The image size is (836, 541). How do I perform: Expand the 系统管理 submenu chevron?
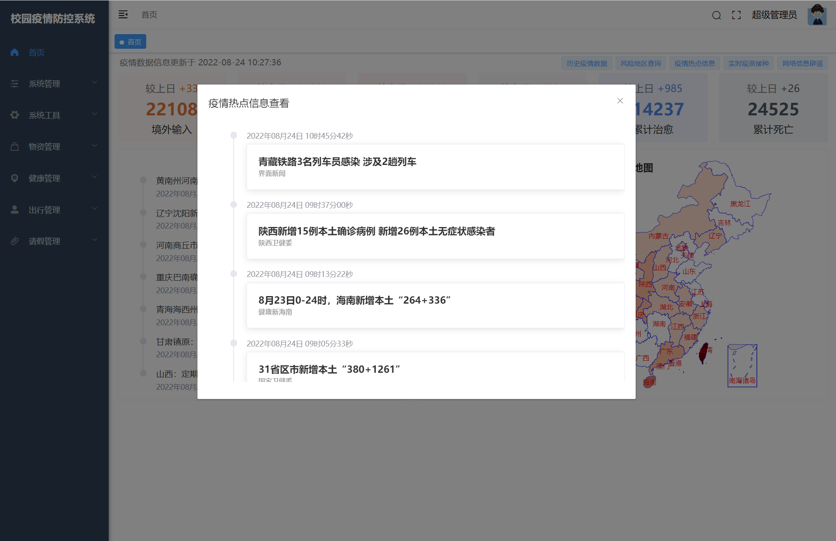(95, 82)
